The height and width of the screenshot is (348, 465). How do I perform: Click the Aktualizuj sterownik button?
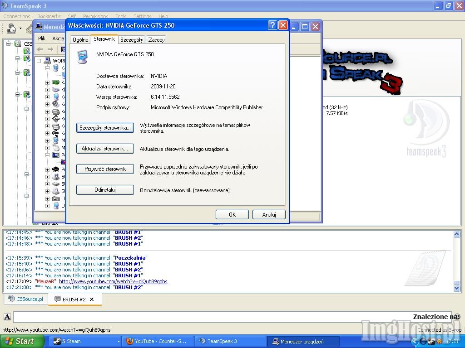point(105,149)
